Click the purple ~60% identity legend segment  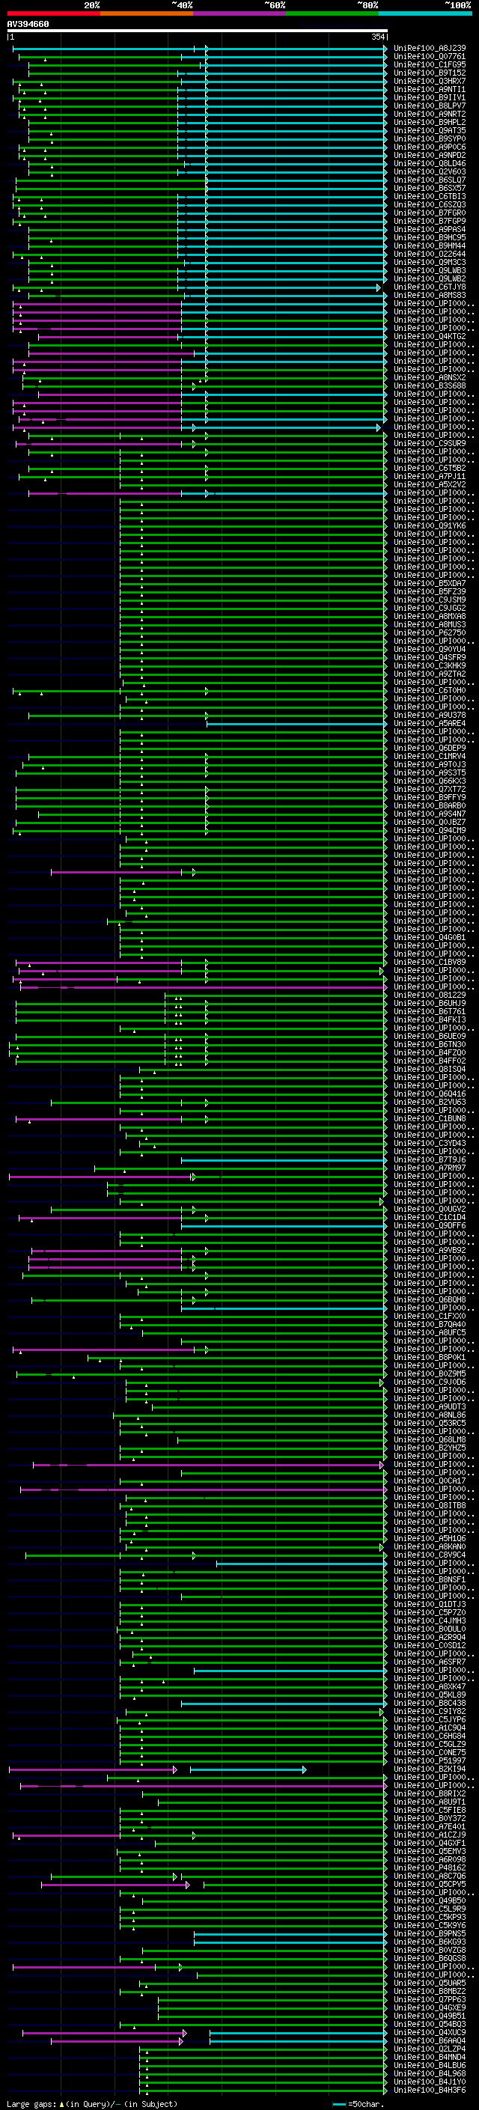pyautogui.click(x=240, y=13)
